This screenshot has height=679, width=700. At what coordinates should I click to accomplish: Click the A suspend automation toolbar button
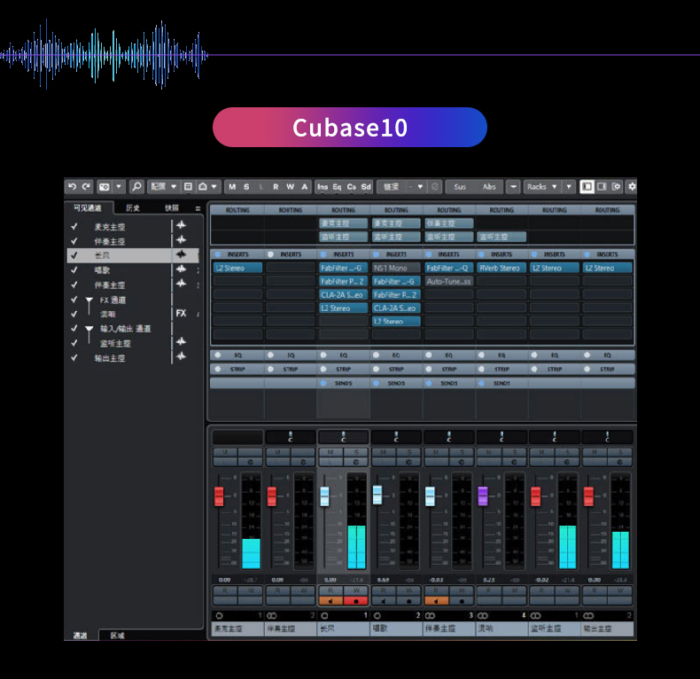click(305, 187)
